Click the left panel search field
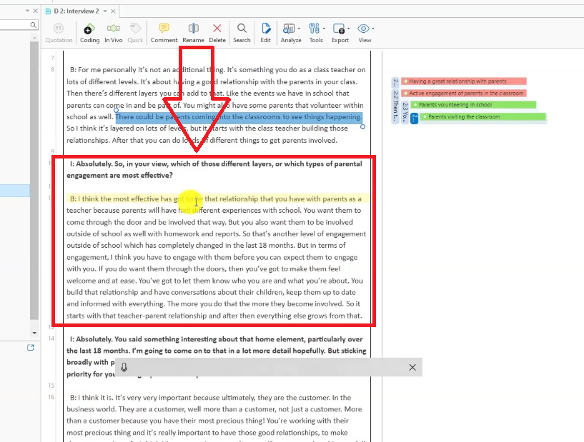This screenshot has height=442, width=584. (14, 25)
